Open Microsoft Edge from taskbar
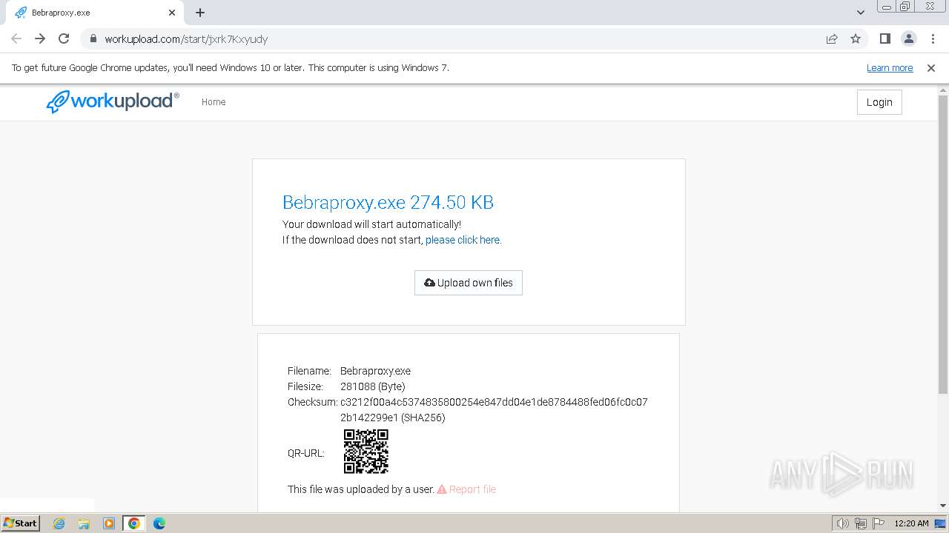 tap(159, 523)
